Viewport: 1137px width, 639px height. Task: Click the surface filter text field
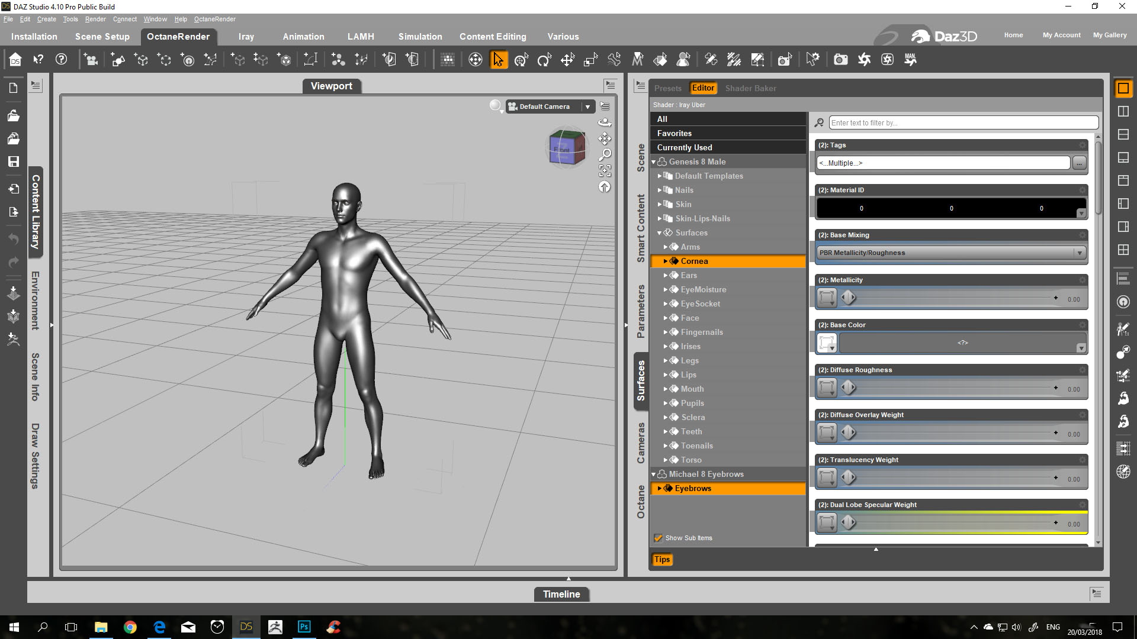pyautogui.click(x=963, y=122)
